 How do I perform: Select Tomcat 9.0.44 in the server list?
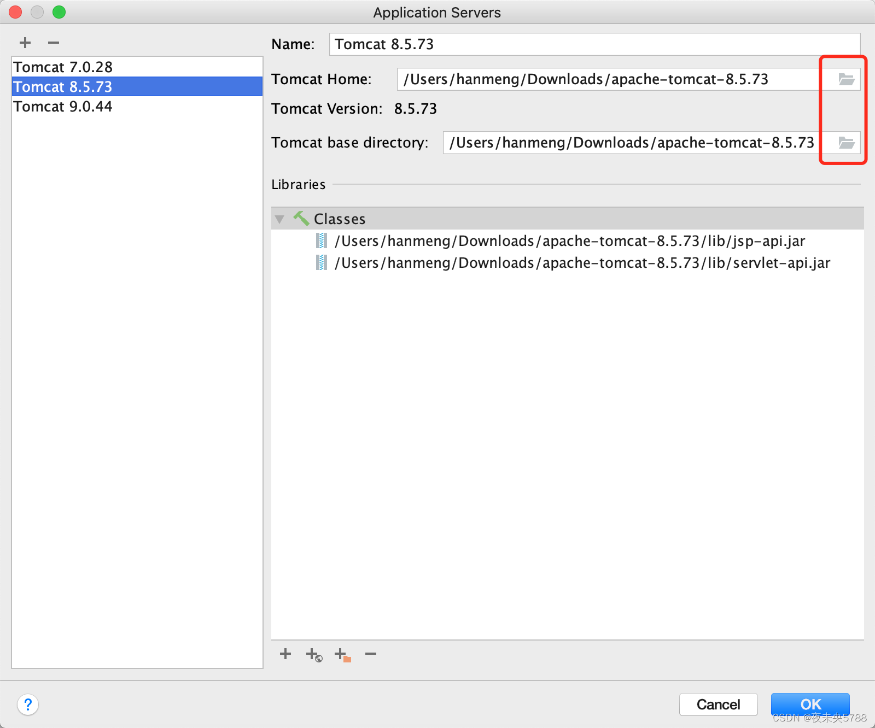tap(137, 106)
